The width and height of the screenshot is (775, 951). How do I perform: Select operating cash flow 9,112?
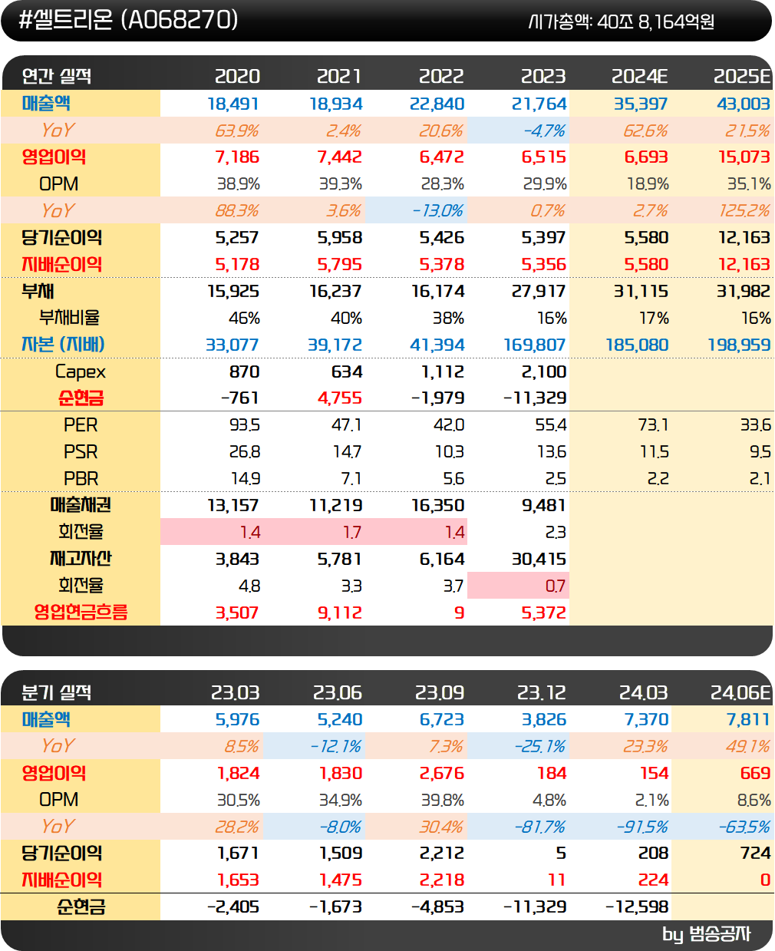point(340,613)
